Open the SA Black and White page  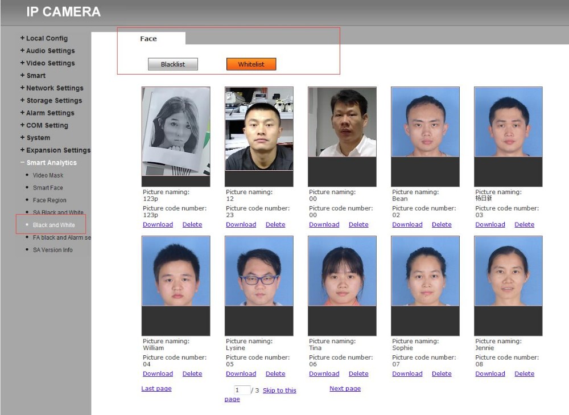click(x=58, y=212)
